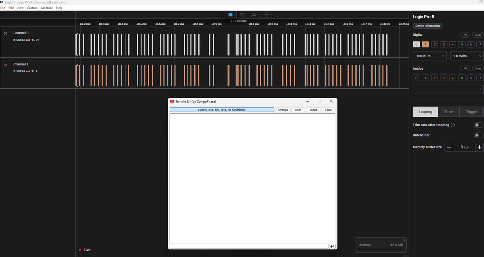Click the Memory usage progress bar
The height and width of the screenshot is (257, 484).
tap(381, 249)
